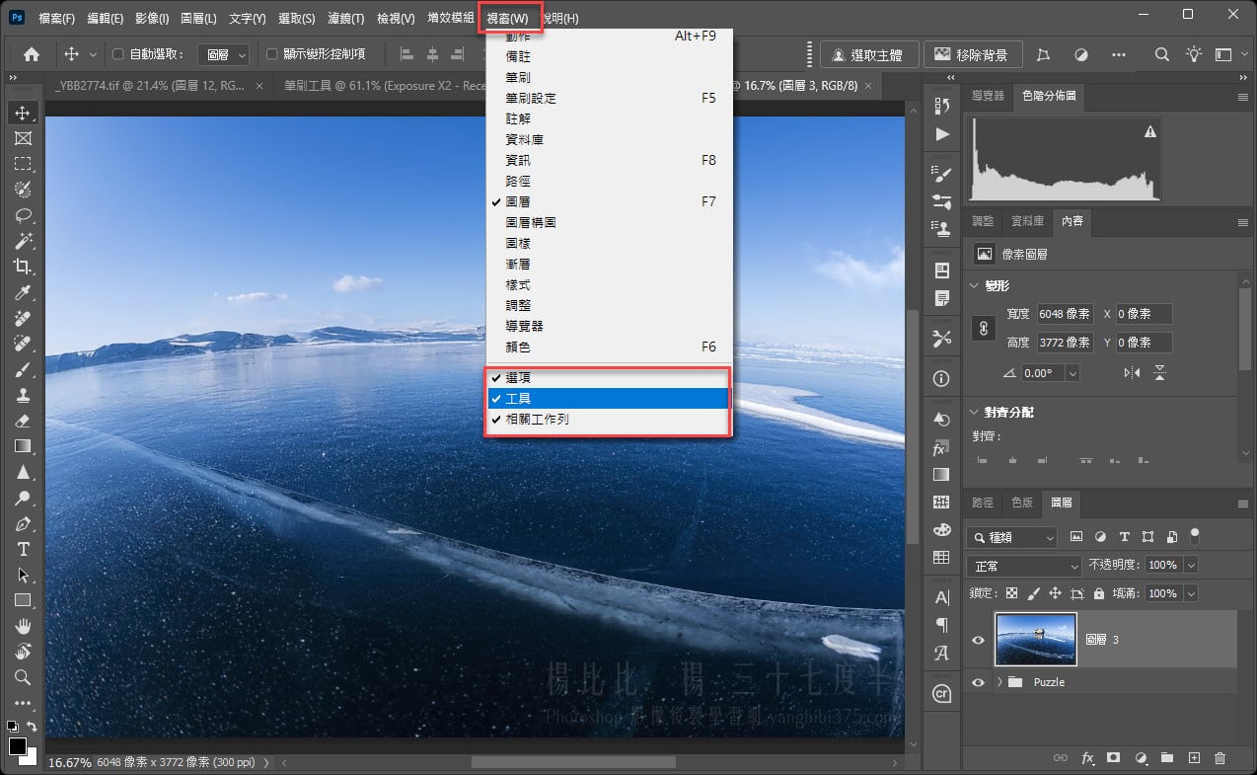Click the 選取主體 button

[x=868, y=53]
